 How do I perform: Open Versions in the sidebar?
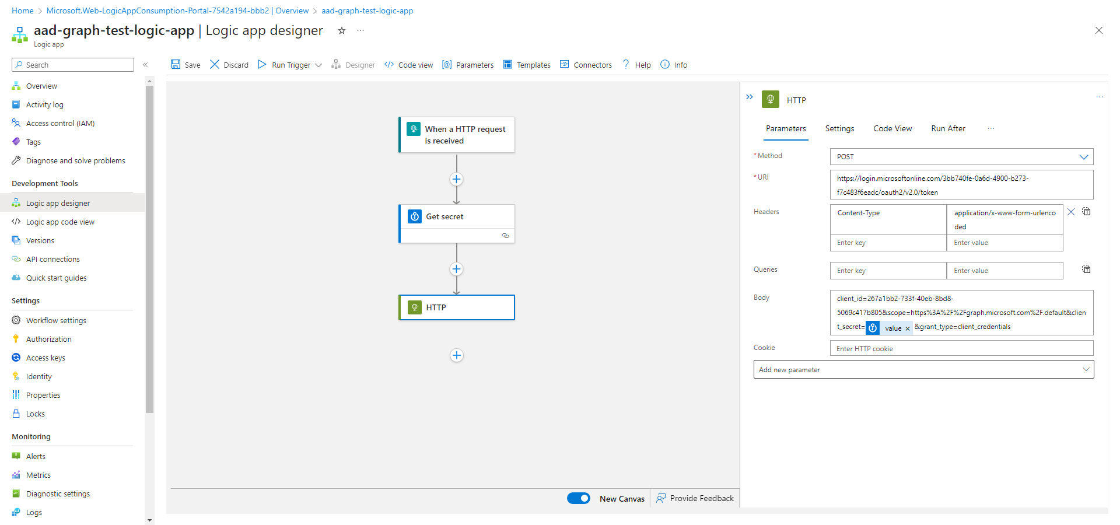click(40, 240)
